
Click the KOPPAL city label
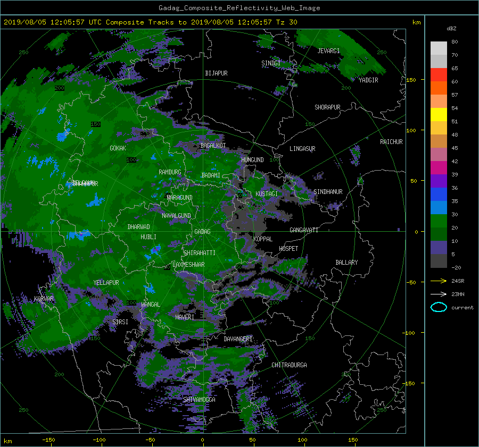point(263,239)
